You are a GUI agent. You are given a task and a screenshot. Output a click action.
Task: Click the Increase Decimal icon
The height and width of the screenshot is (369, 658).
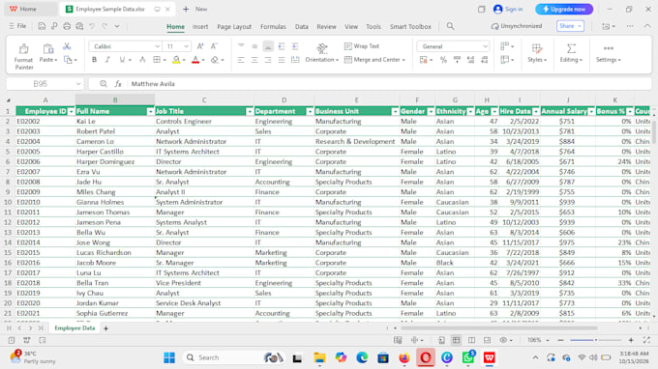coord(471,60)
